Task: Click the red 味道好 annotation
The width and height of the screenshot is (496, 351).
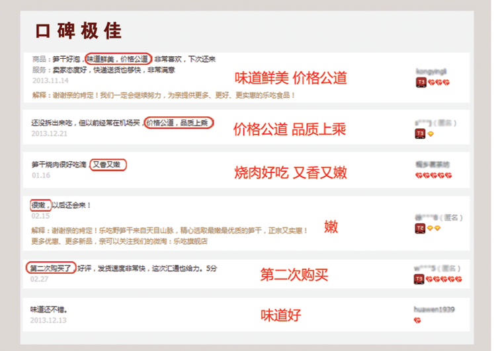Action: pos(280,315)
